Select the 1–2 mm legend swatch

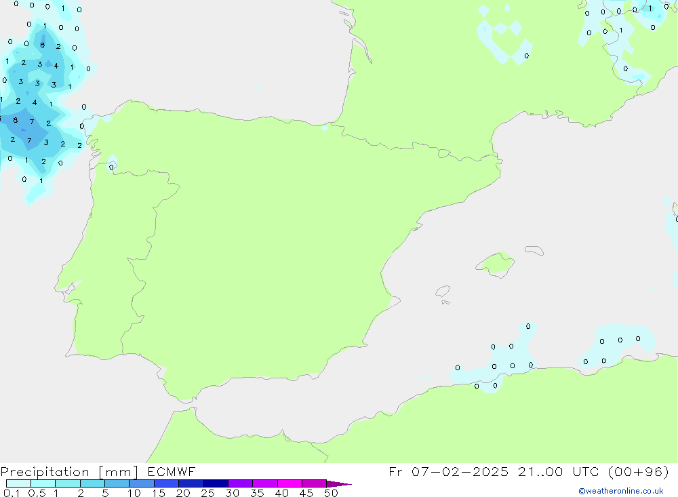click(x=68, y=483)
